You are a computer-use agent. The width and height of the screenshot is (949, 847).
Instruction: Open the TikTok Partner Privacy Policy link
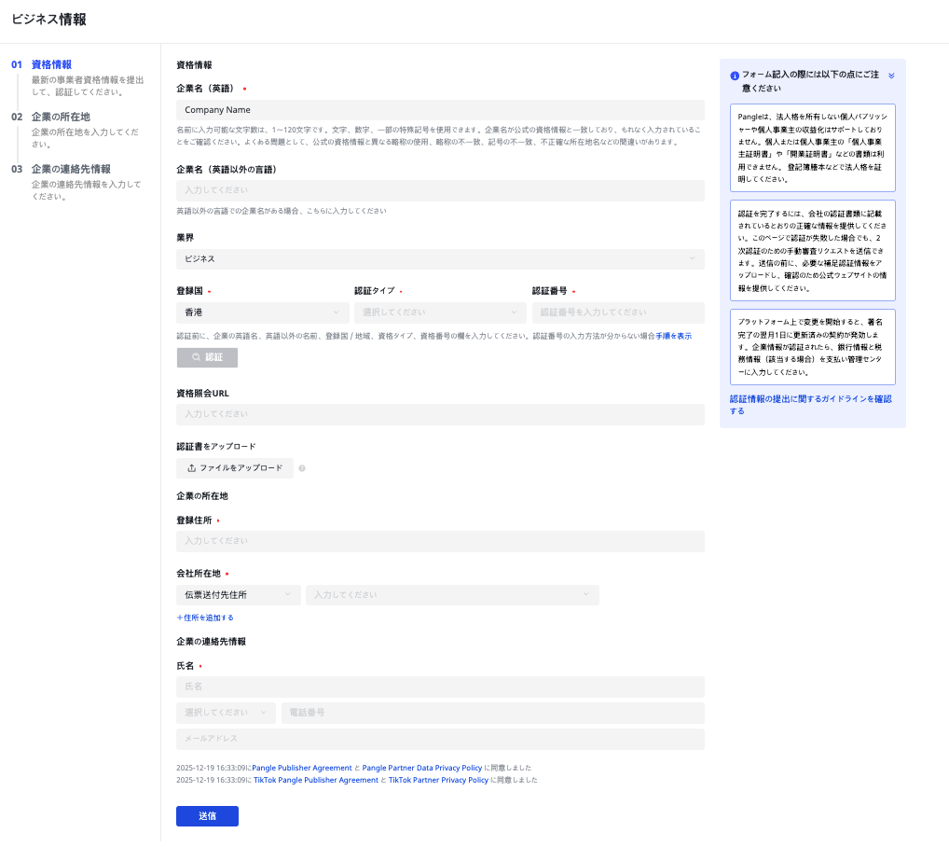click(x=438, y=780)
